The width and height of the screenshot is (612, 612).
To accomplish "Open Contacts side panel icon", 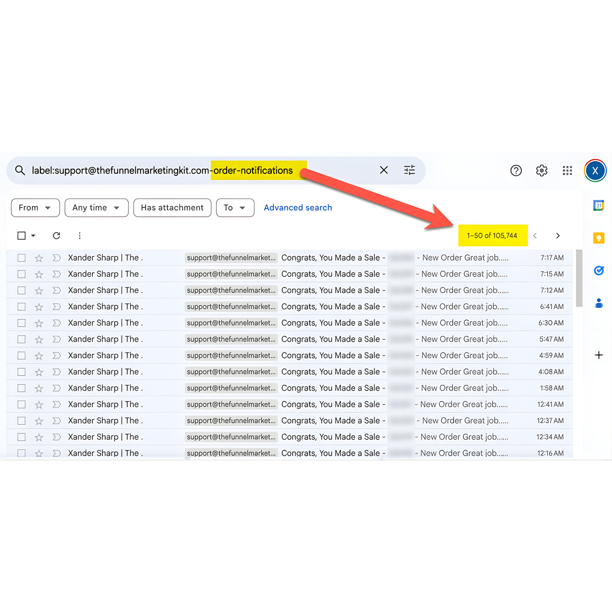I will coord(598,303).
